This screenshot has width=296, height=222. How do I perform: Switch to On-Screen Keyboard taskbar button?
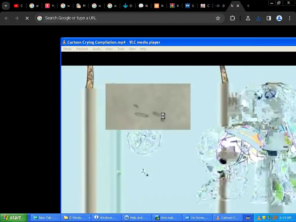197,218
